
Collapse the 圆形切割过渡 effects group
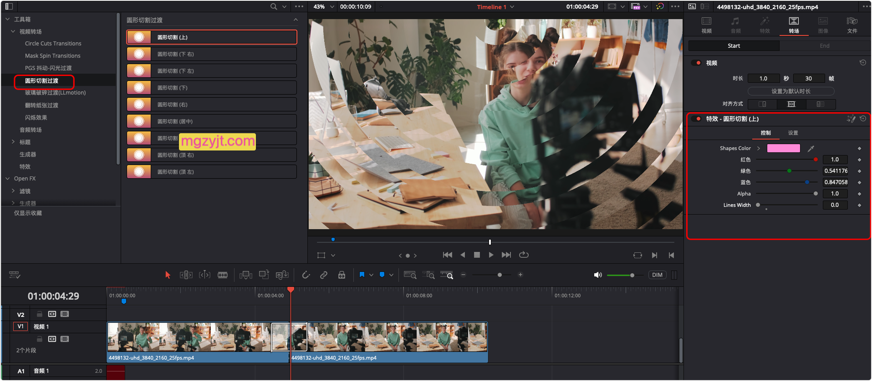(296, 20)
